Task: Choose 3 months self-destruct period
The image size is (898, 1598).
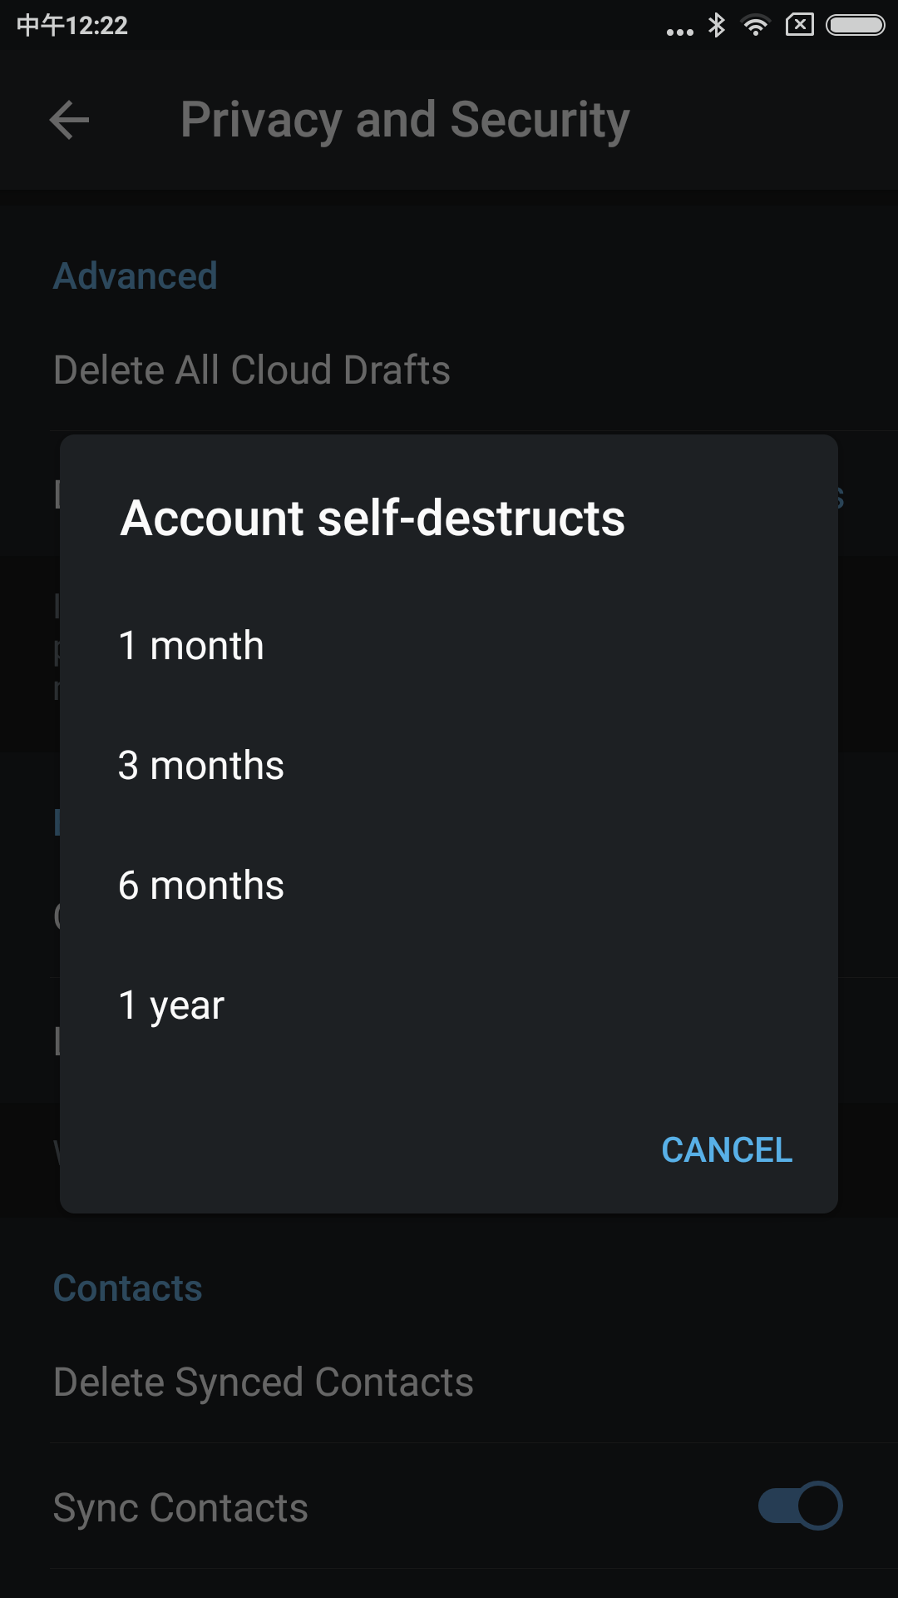Action: tap(449, 766)
